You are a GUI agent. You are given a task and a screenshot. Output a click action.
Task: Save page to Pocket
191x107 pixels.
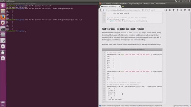[174, 10]
